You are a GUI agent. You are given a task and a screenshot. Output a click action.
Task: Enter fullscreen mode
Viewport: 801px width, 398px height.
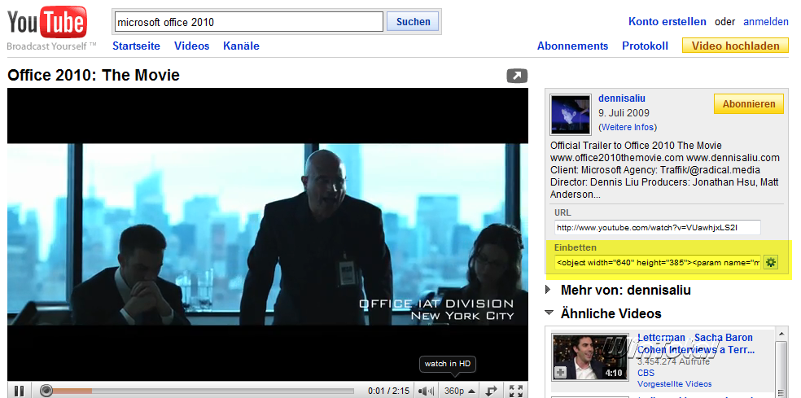pos(516,391)
